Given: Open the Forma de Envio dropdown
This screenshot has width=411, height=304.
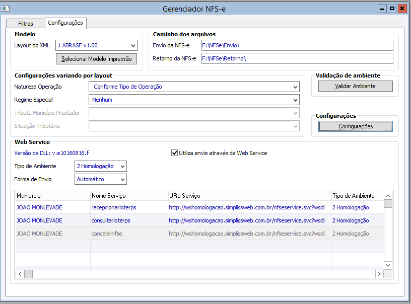Looking at the screenshot, I should coord(122,179).
